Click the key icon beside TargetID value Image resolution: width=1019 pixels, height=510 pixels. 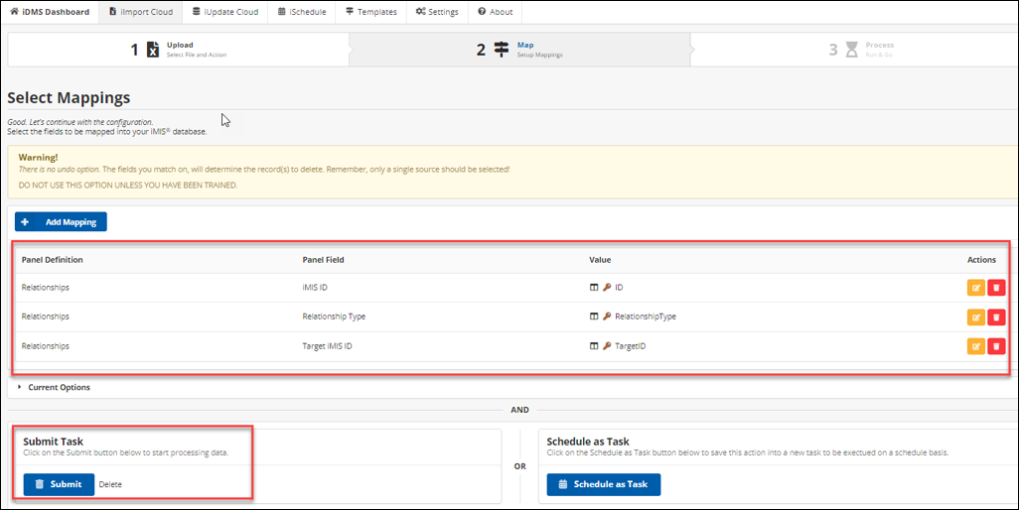pos(607,346)
